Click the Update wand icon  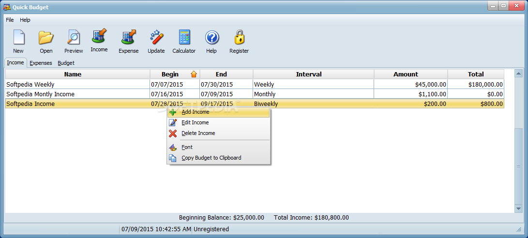pyautogui.click(x=156, y=37)
